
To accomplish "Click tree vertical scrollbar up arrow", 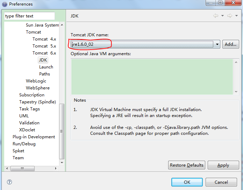I will [x=62, y=25].
